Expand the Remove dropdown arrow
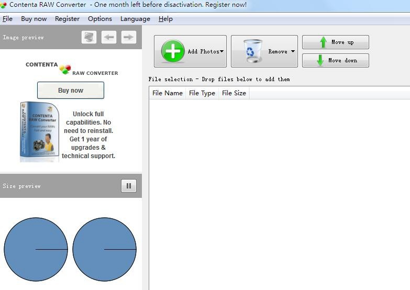Screen dimensions: 410x290 tap(293, 51)
